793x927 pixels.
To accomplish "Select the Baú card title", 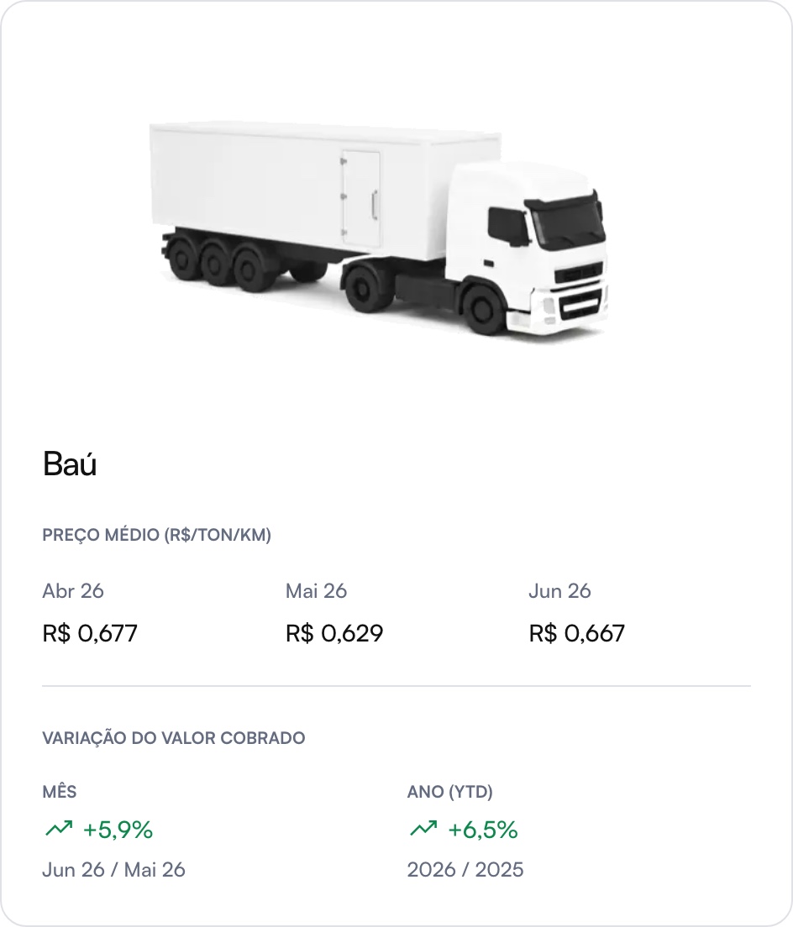I will click(70, 463).
